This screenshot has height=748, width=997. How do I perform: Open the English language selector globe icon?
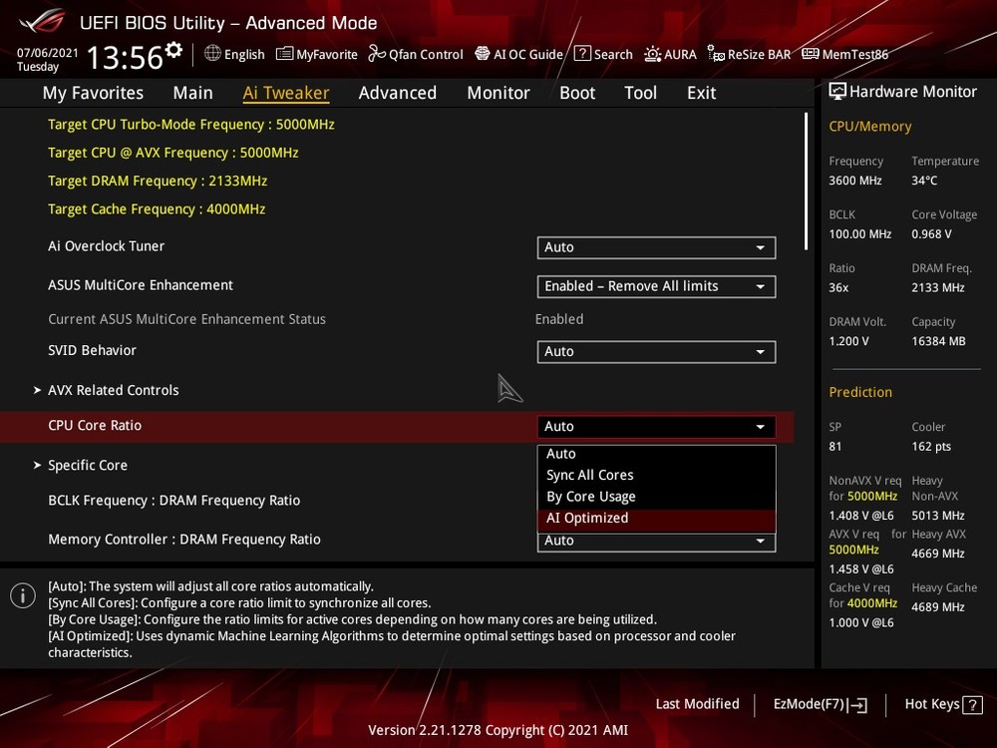[212, 54]
